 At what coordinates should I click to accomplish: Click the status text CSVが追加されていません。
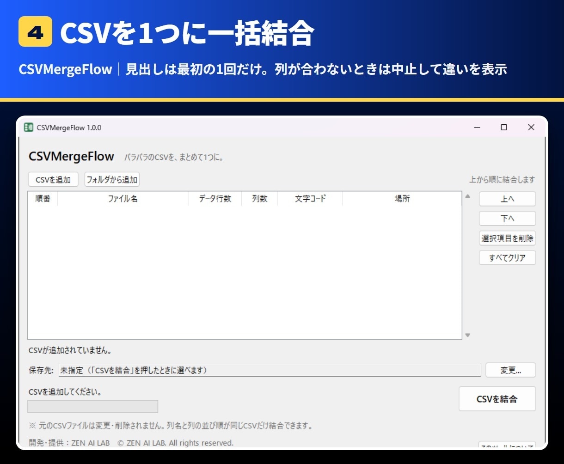pyautogui.click(x=70, y=350)
